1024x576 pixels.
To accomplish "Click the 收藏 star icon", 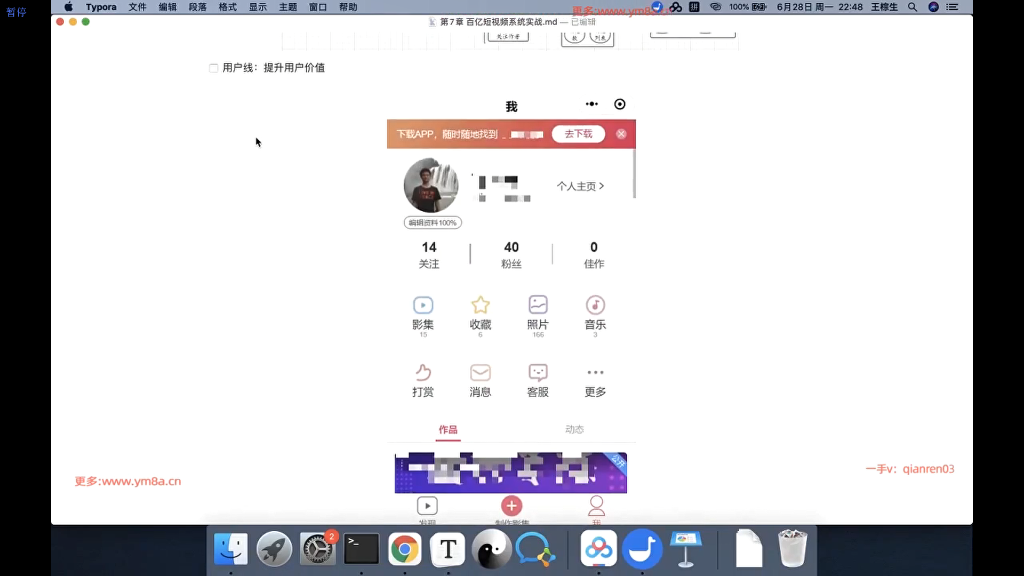I will pyautogui.click(x=480, y=306).
